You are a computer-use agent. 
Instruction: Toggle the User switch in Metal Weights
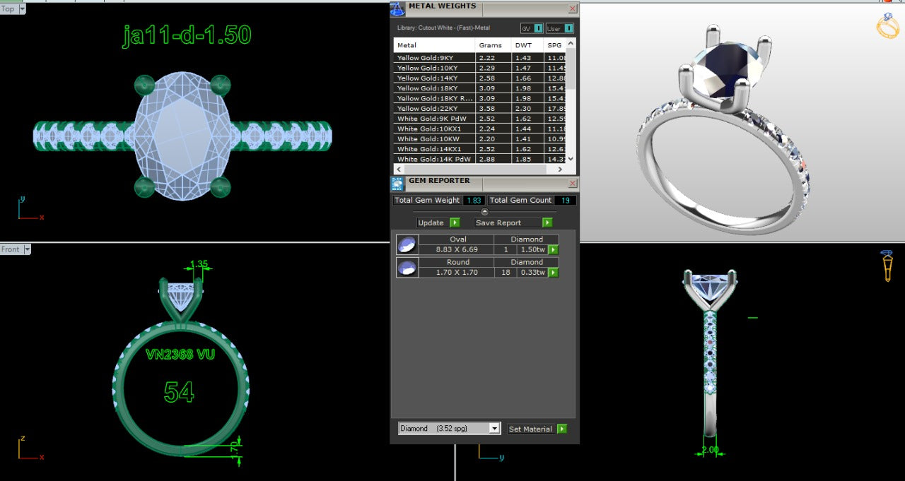click(x=559, y=28)
